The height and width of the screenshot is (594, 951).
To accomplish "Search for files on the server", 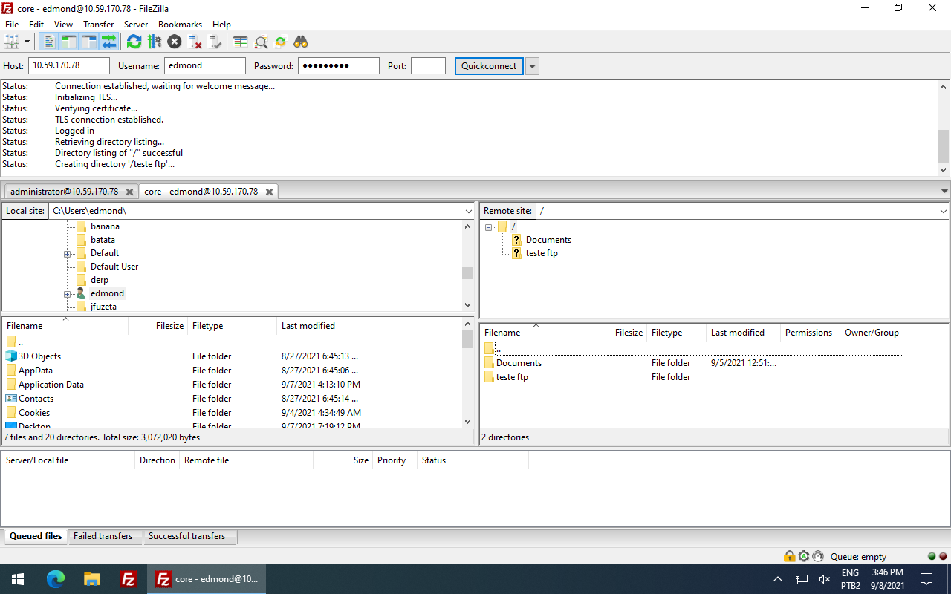I will coord(300,42).
